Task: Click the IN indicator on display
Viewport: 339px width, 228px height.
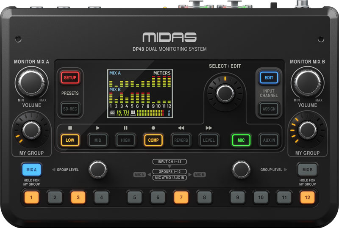Action: click(119, 113)
